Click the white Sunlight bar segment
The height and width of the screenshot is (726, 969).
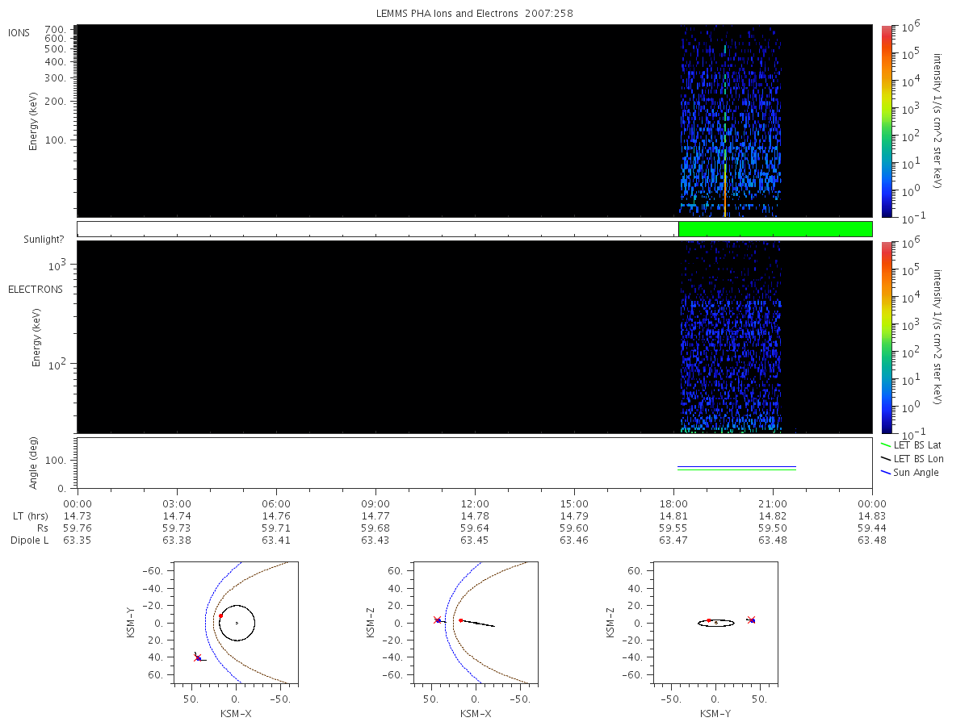coord(378,229)
